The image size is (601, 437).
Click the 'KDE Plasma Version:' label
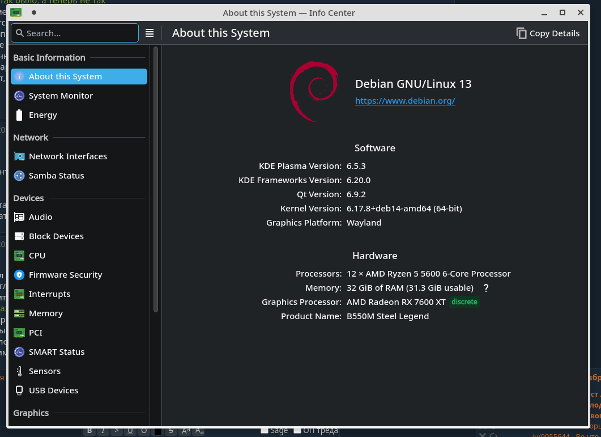300,166
